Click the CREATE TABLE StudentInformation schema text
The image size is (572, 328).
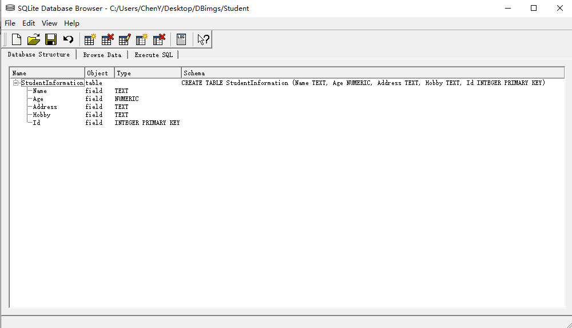pos(363,83)
